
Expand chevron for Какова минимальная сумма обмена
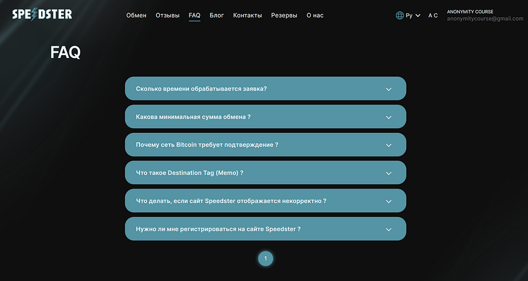tap(389, 117)
